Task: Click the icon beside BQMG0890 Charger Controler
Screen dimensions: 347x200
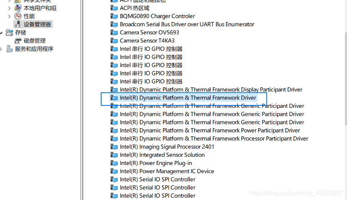Action: tap(114, 16)
